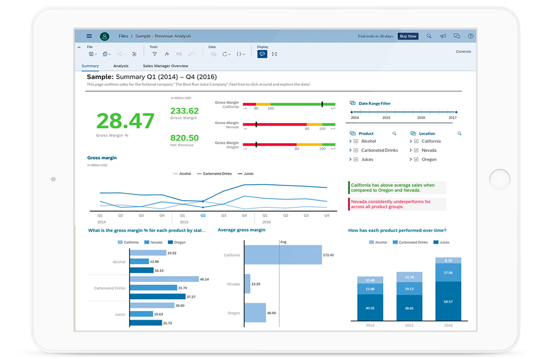Screen dimensions: 539x359
Task: Expand the Juices filter entry
Action: 351,160
